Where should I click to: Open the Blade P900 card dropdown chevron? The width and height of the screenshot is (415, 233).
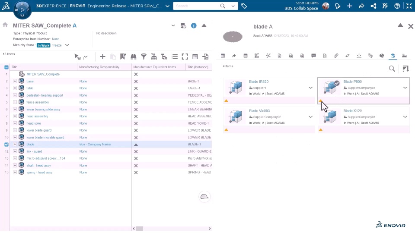tap(405, 88)
